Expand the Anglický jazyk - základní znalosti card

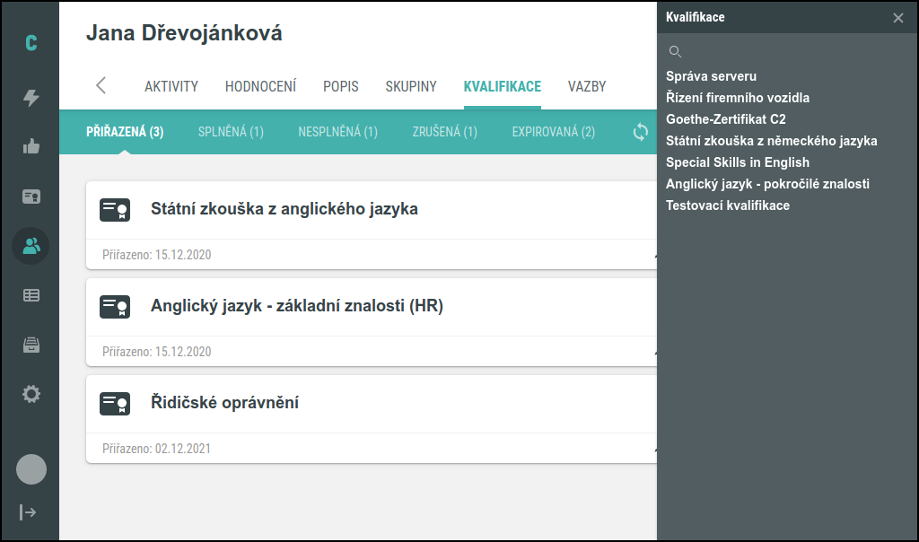pyautogui.click(x=654, y=352)
